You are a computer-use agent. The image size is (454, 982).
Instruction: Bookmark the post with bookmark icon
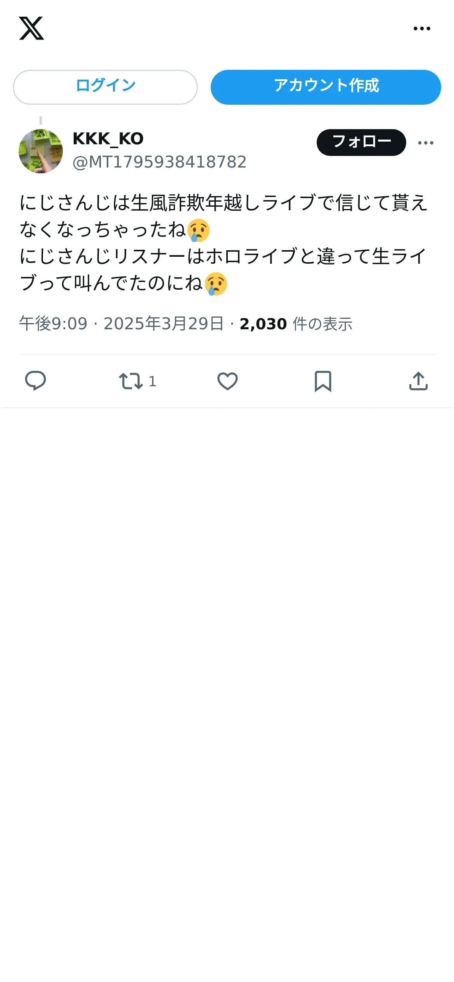pos(323,381)
